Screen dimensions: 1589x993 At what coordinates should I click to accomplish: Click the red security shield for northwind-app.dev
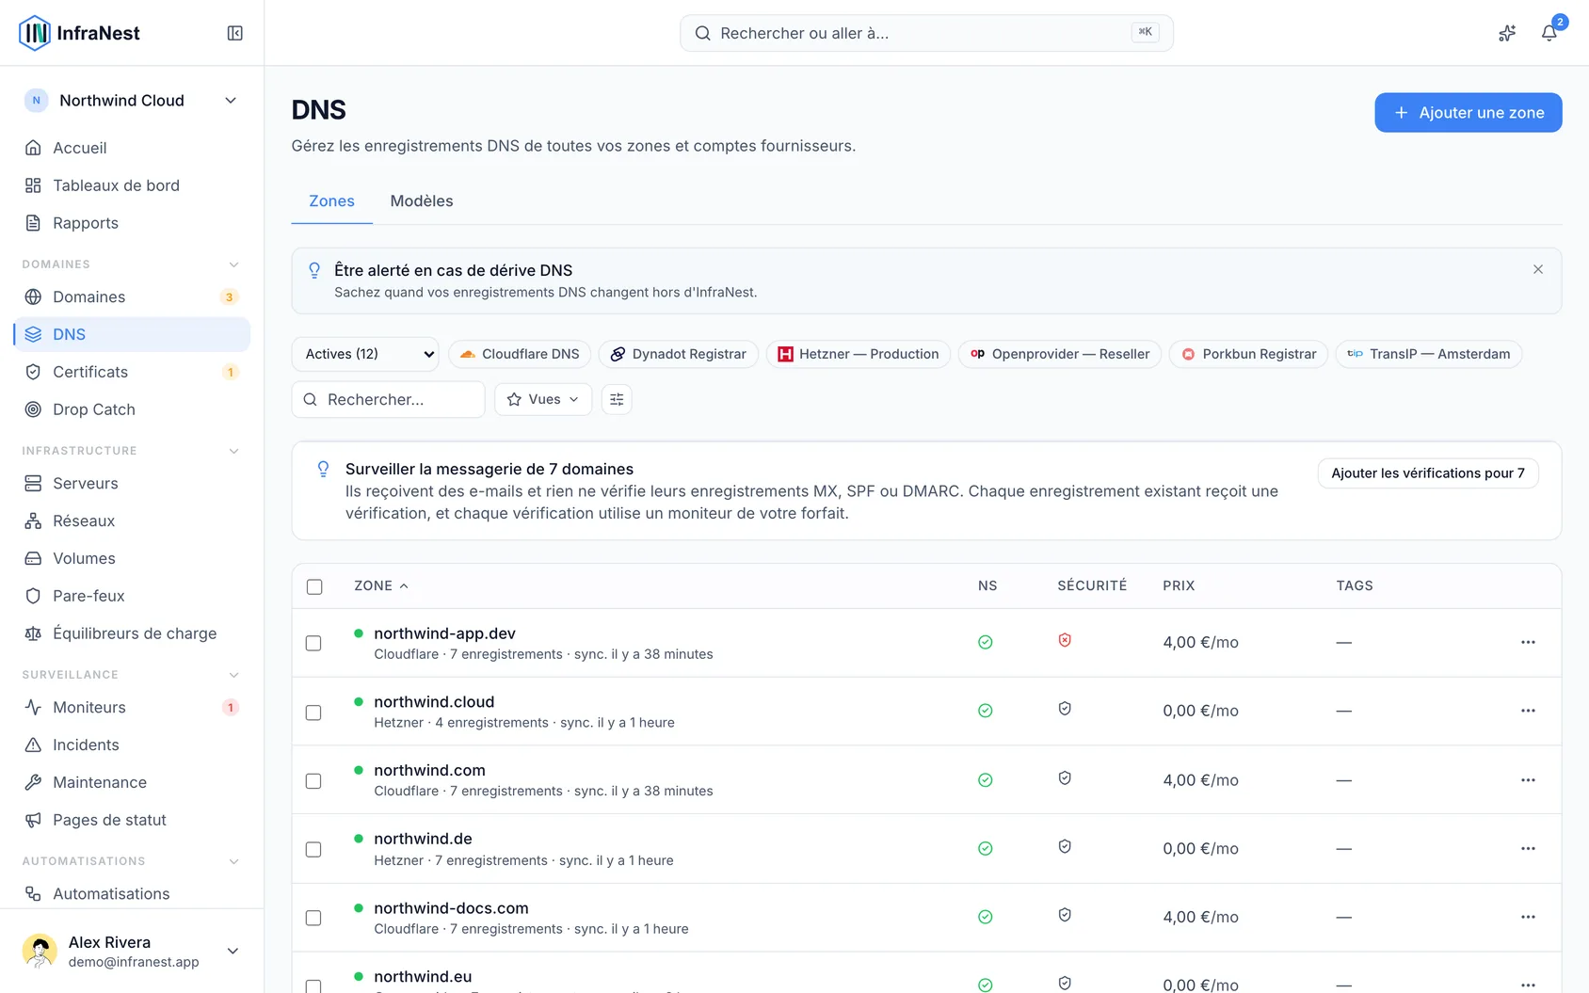1065,640
